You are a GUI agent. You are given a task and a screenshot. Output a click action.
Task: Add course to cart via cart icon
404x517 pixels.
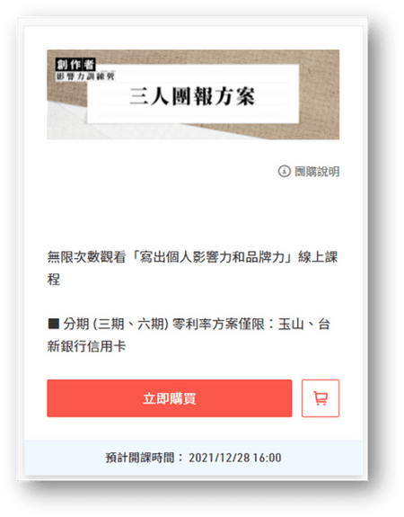[x=321, y=398]
